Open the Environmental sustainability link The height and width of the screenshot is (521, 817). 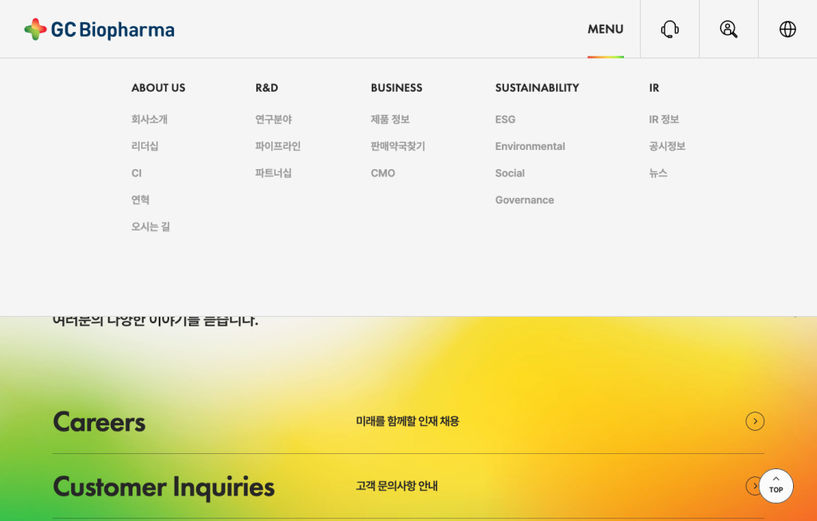[530, 147]
